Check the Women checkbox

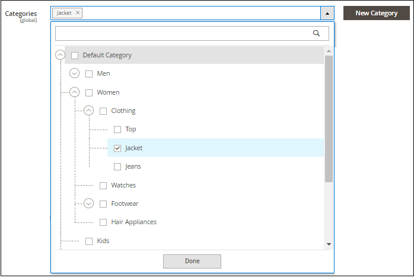pyautogui.click(x=89, y=93)
